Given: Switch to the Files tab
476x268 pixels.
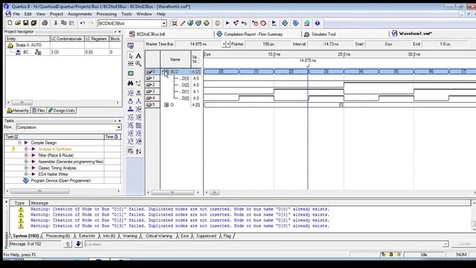Looking at the screenshot, I should [x=39, y=111].
